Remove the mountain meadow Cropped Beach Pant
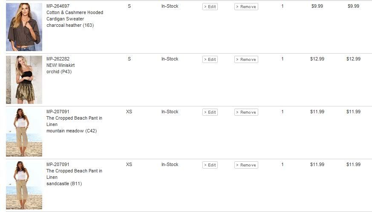This screenshot has height=212, width=372. pyautogui.click(x=246, y=112)
